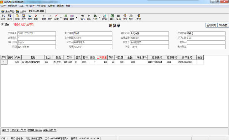The width and height of the screenshot is (229, 140).
Task: Click the 删除 delete icon
Action: pyautogui.click(x=36, y=17)
